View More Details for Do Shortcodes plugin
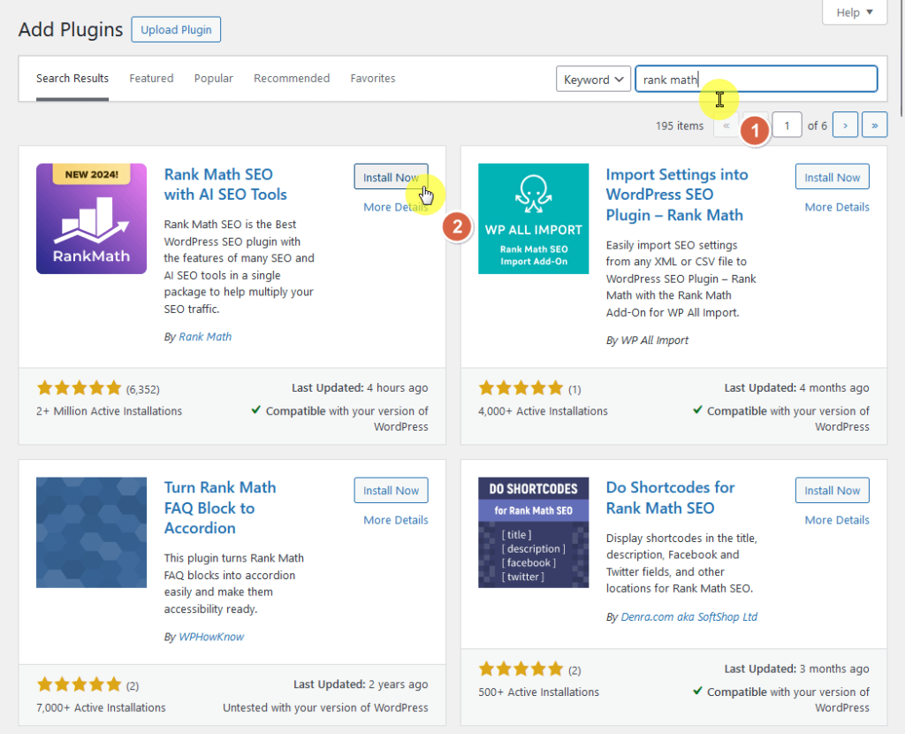 coord(837,520)
